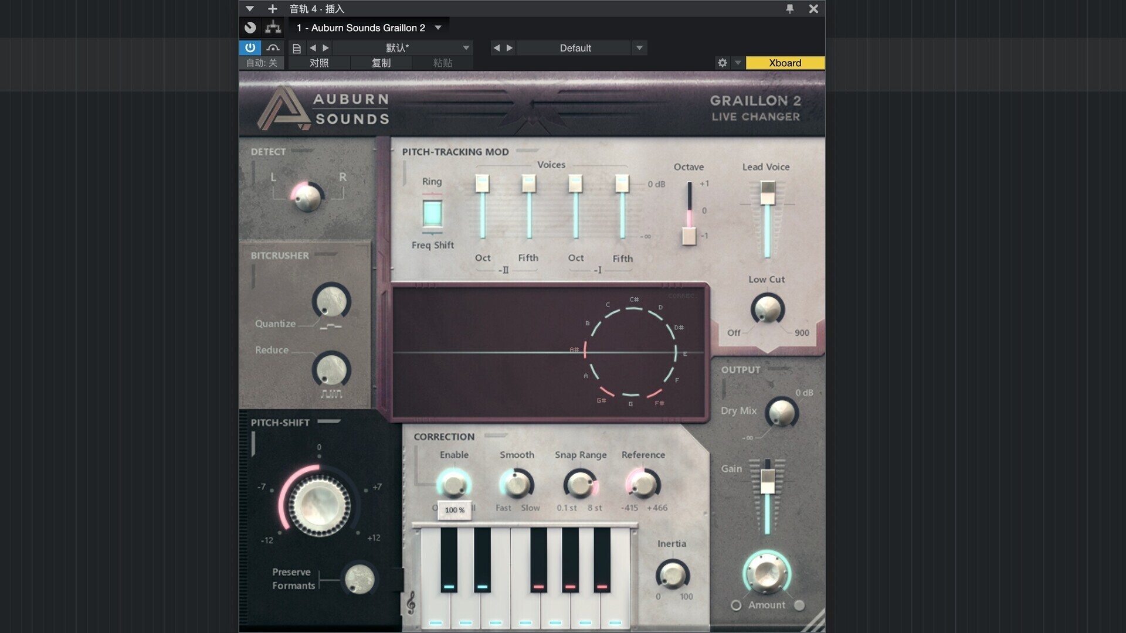Click the G note on pitch wheel
Viewport: 1126px width, 633px height.
630,404
